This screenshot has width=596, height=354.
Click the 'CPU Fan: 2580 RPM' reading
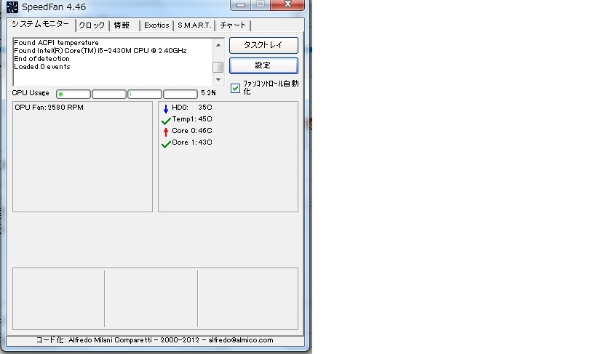pyautogui.click(x=49, y=108)
